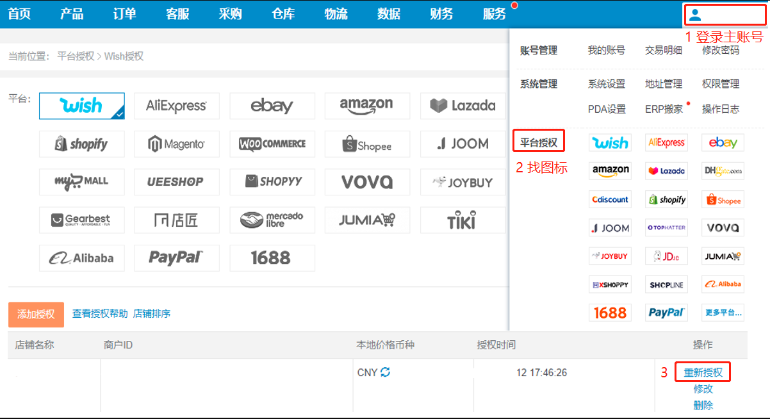Image resolution: width=770 pixels, height=419 pixels.
Task: Open the 财务 navigation menu
Action: coord(441,14)
